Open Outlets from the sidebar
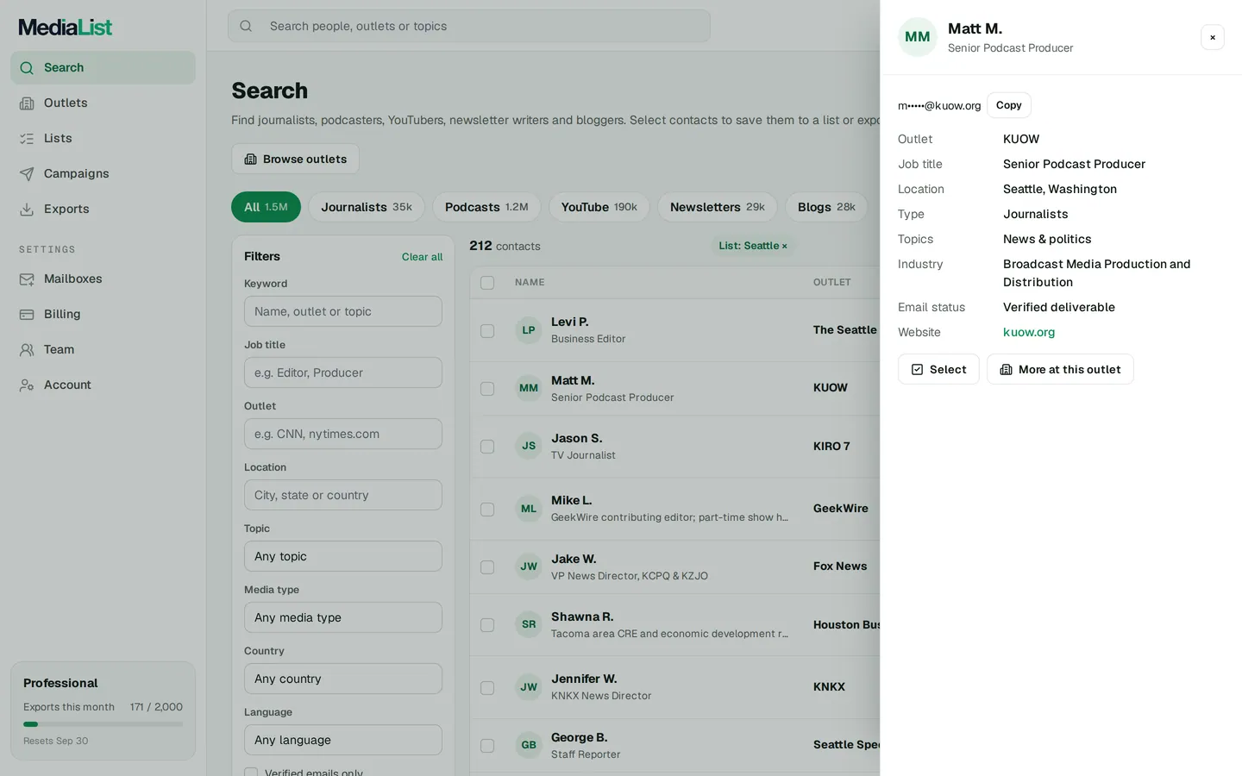 click(x=103, y=103)
